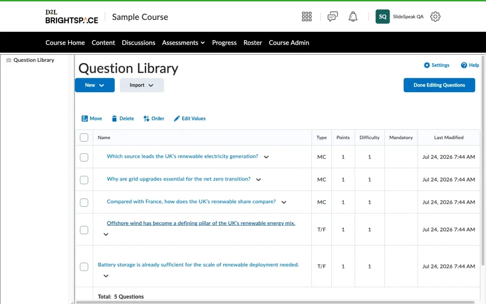
Task: Open 'Offshore wind has become' question link
Action: coord(201,223)
